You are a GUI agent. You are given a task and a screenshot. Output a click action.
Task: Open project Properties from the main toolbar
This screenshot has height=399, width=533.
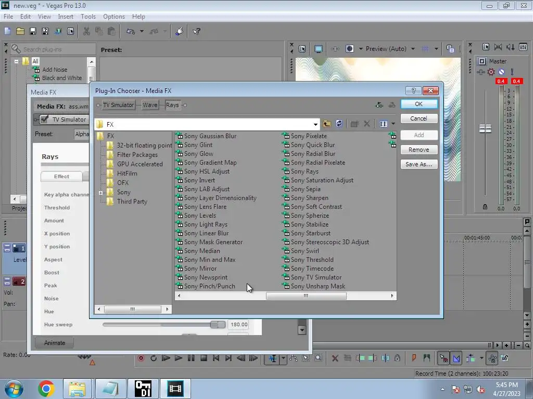tap(70, 31)
